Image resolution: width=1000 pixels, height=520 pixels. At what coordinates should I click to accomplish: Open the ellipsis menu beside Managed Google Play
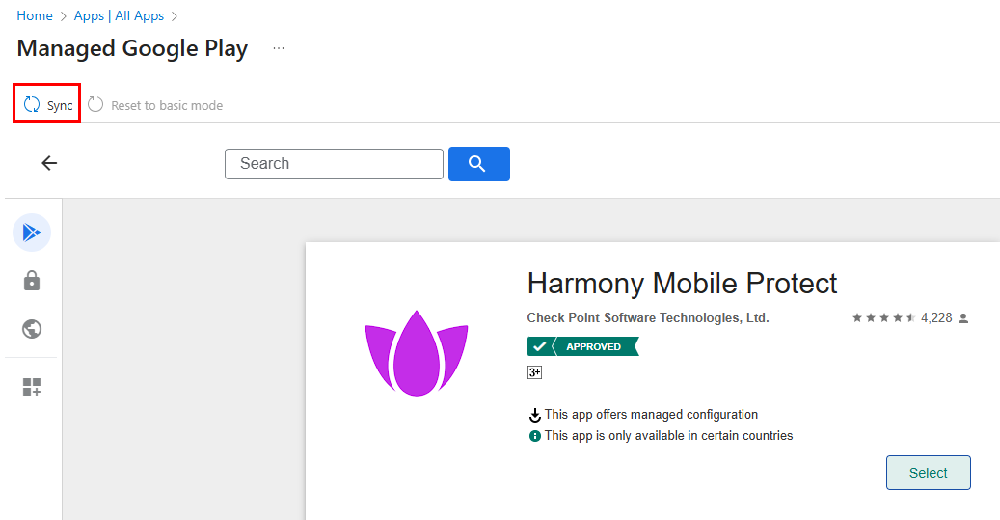click(x=279, y=48)
